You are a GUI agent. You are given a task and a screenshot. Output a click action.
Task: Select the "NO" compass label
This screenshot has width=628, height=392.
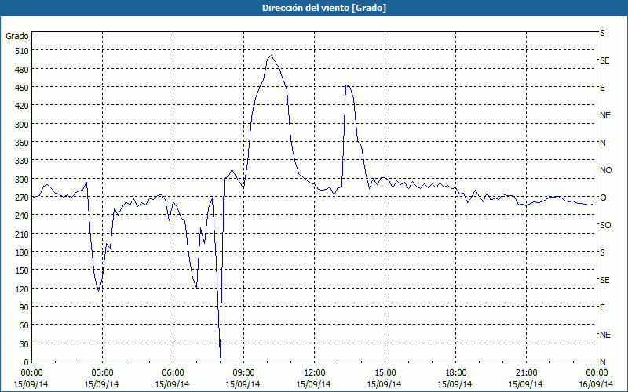point(605,170)
